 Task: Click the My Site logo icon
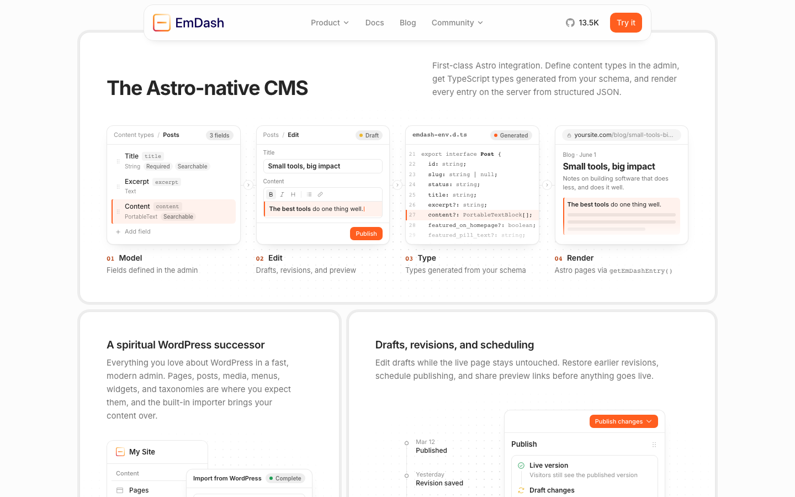coord(120,452)
